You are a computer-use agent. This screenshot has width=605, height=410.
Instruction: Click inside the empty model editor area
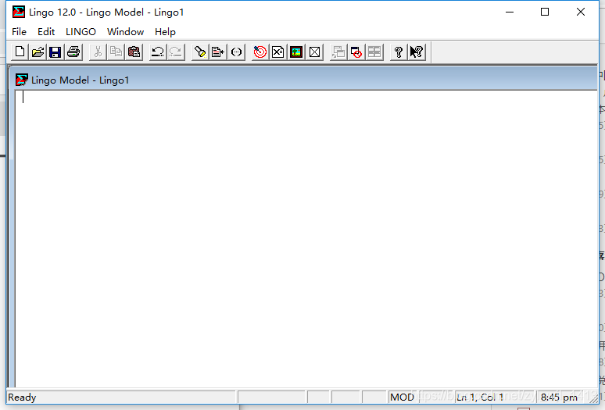pyautogui.click(x=306, y=239)
